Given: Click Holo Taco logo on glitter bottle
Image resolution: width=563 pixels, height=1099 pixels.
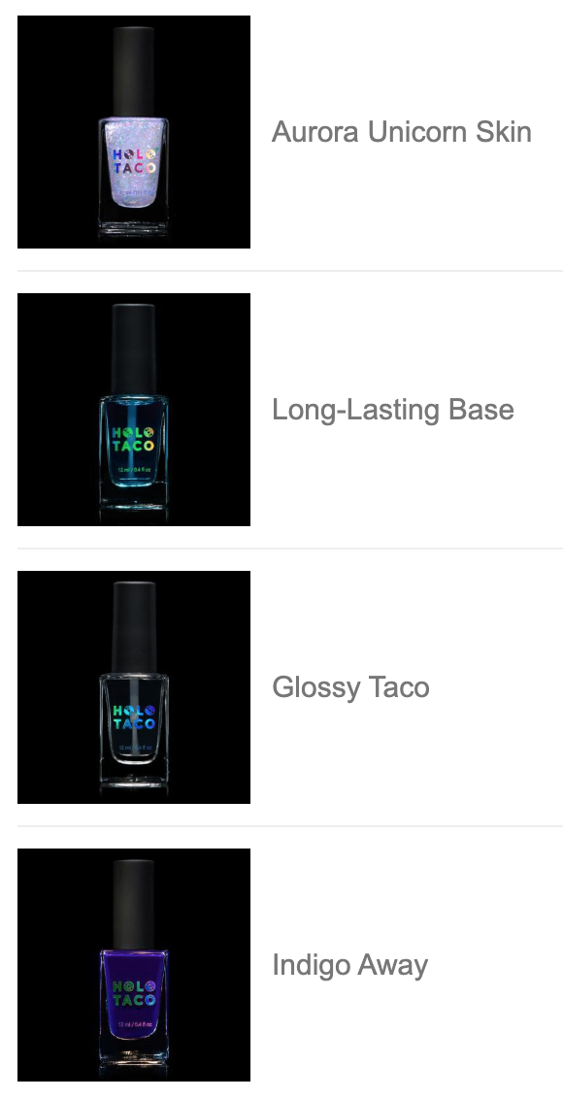Looking at the screenshot, I should point(134,161).
